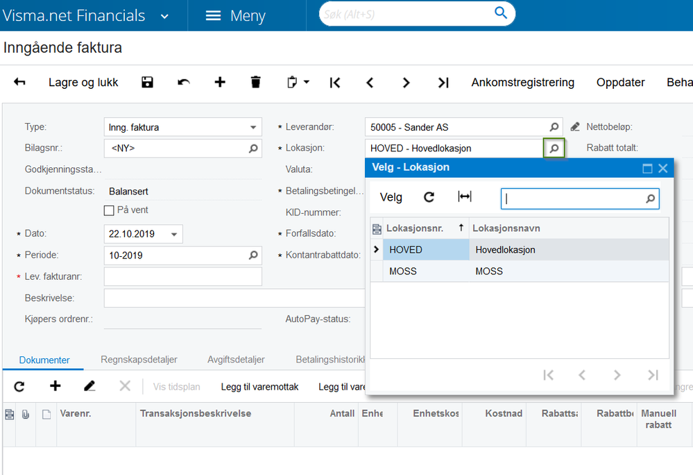The width and height of the screenshot is (693, 475).
Task: Select the HOVED location row
Action: point(520,250)
